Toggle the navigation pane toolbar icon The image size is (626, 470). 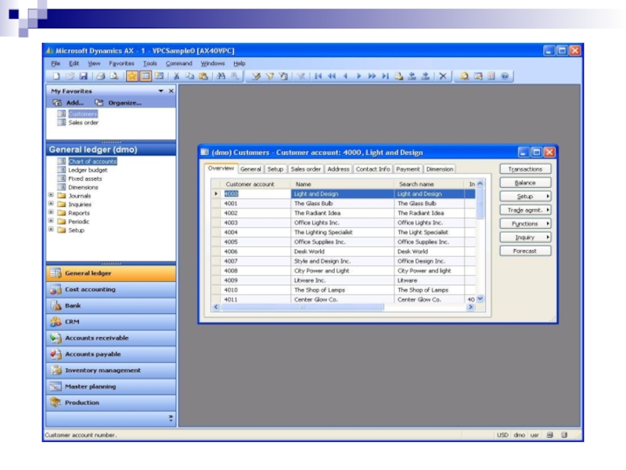146,76
